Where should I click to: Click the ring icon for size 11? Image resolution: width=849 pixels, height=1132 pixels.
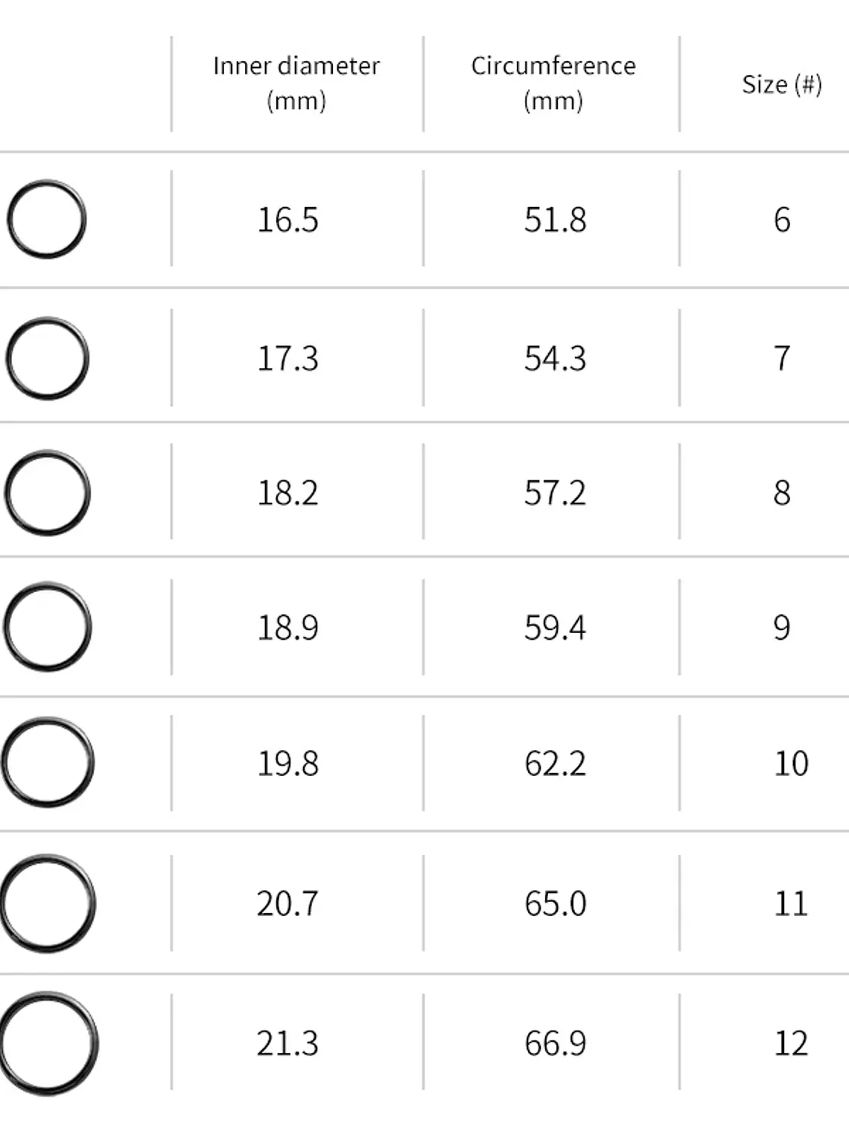pyautogui.click(x=47, y=903)
